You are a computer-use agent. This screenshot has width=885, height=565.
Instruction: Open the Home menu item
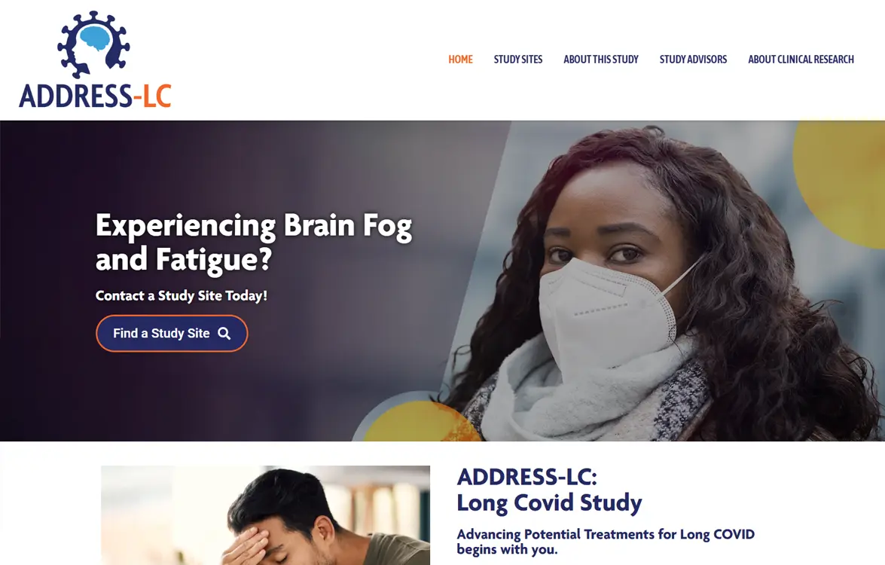460,60
